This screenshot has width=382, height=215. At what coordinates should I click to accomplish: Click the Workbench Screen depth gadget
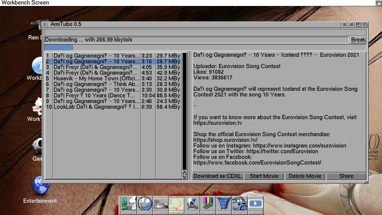coord(378,3)
